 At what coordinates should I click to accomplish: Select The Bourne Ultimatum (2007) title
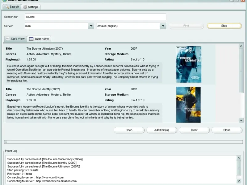(x=44, y=49)
